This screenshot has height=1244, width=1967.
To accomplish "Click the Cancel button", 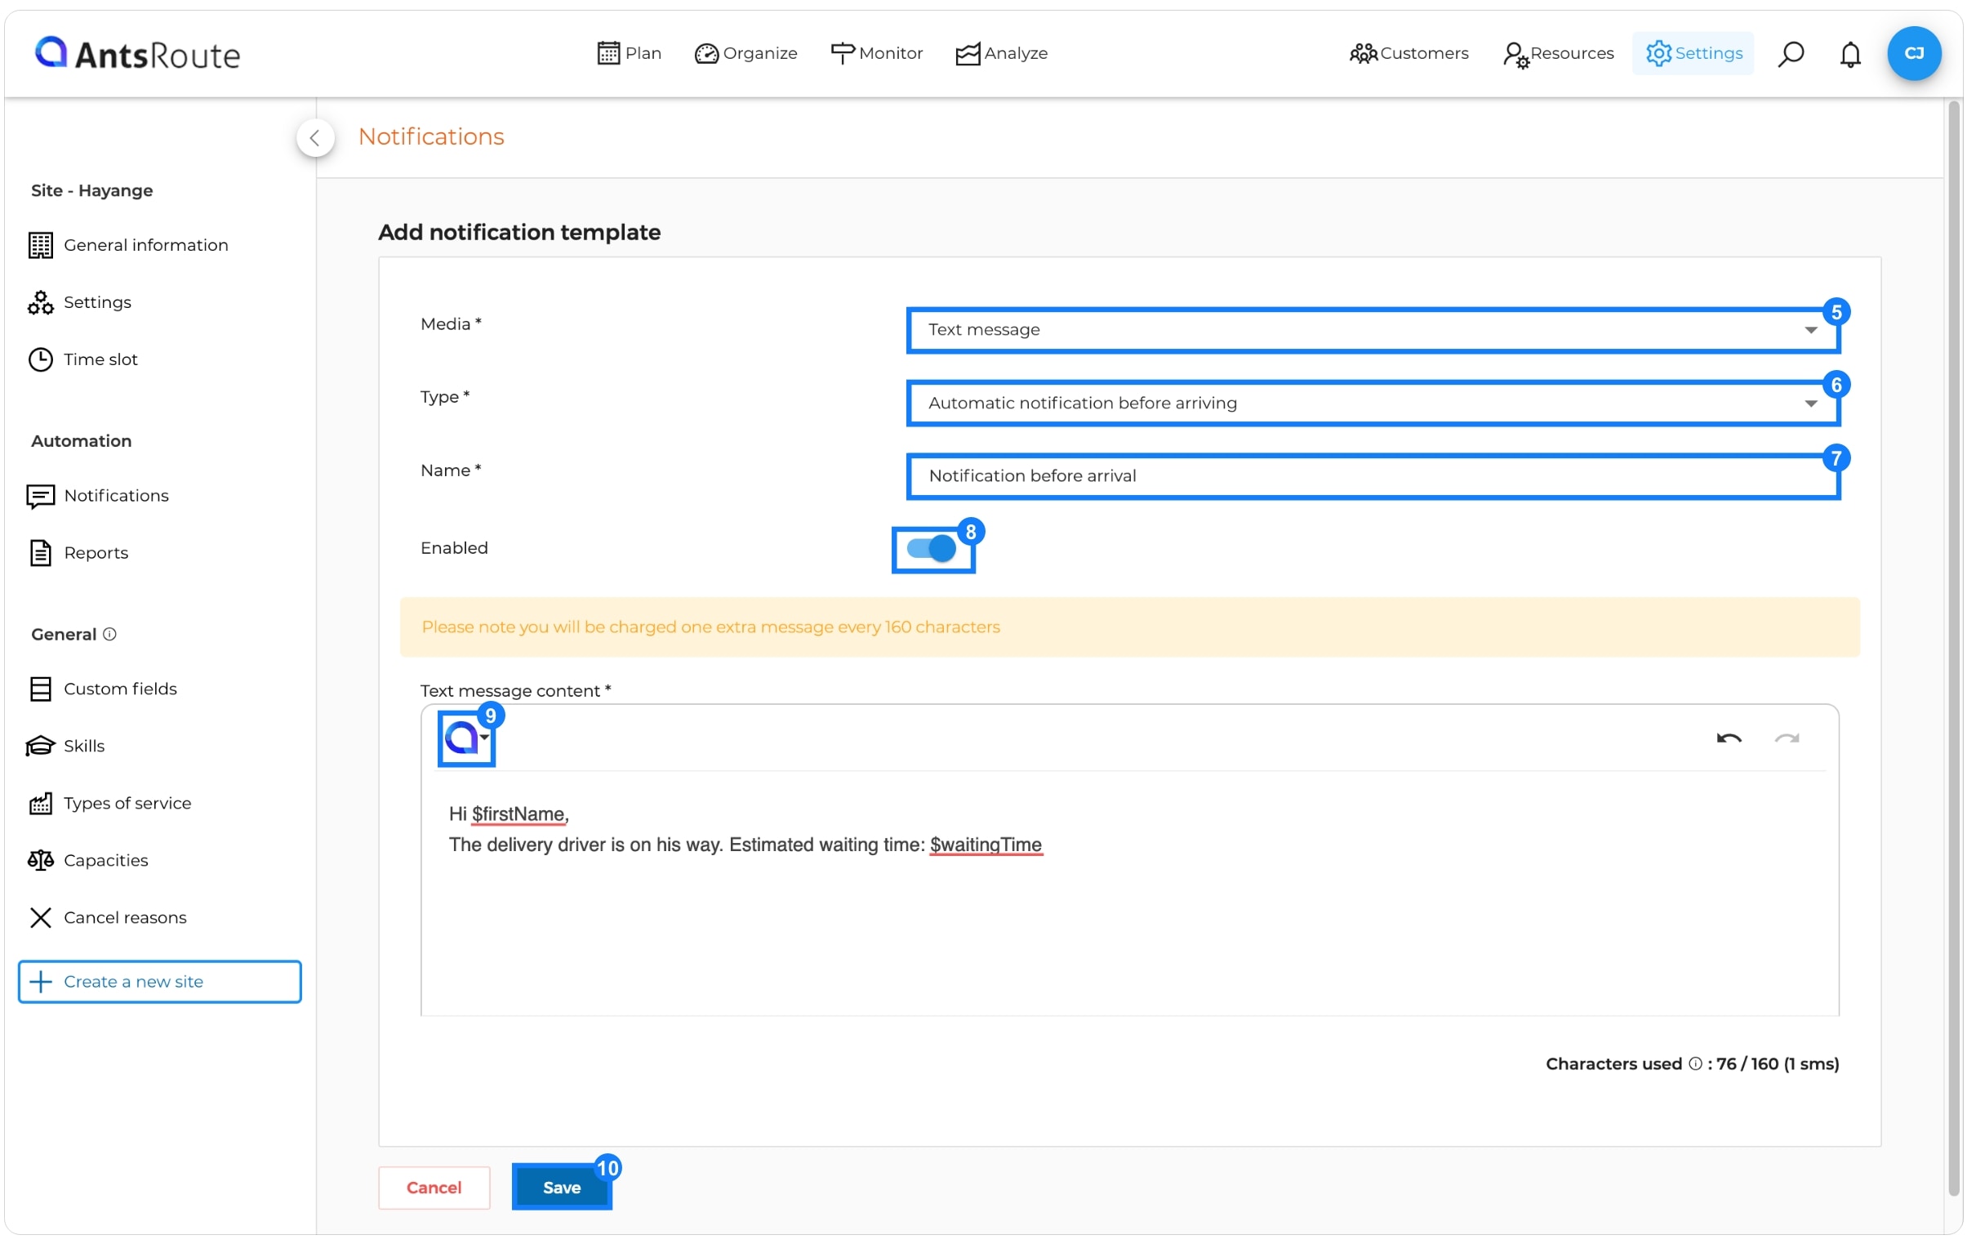I will pos(434,1188).
